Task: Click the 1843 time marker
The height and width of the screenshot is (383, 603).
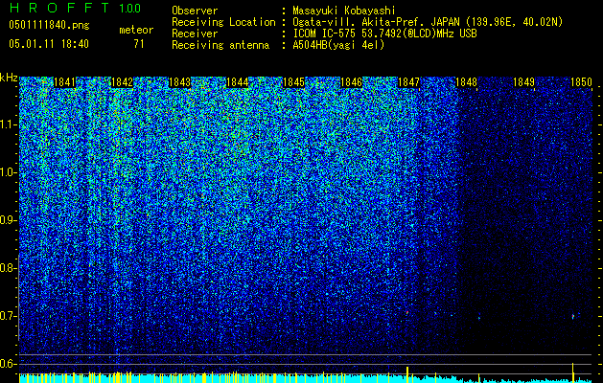Action: point(179,82)
